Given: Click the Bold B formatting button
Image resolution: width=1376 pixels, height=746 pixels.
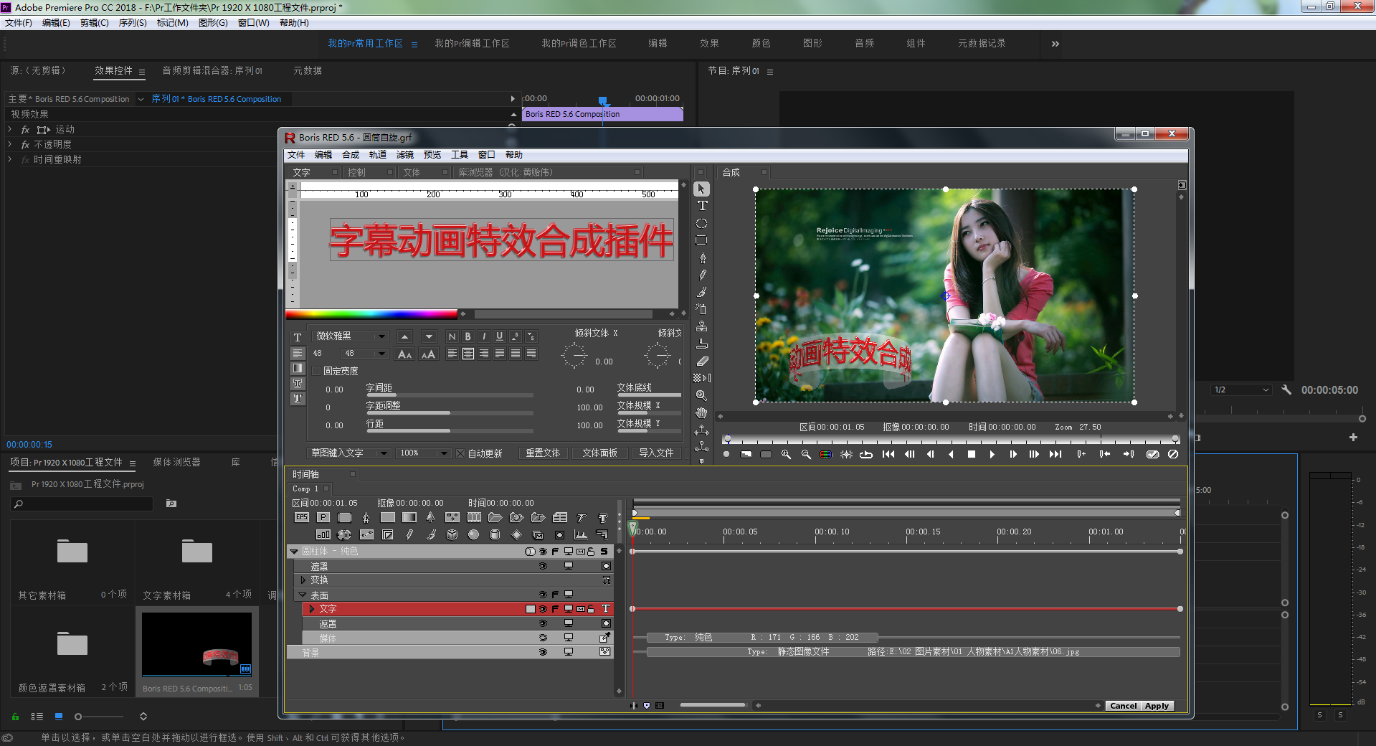Looking at the screenshot, I should (468, 336).
